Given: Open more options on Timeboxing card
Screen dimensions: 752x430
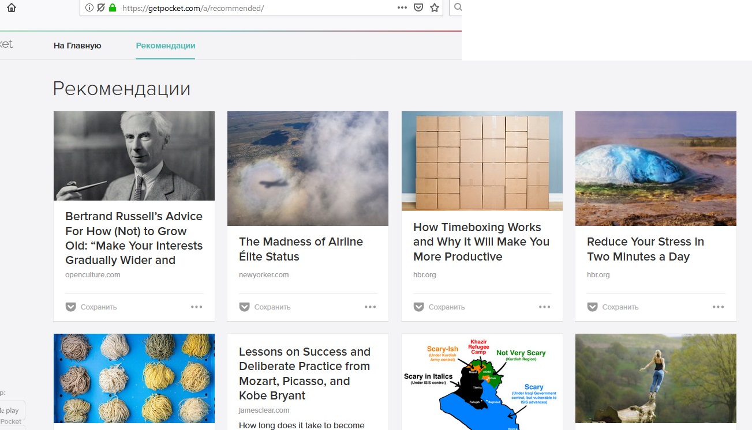Looking at the screenshot, I should tap(545, 307).
